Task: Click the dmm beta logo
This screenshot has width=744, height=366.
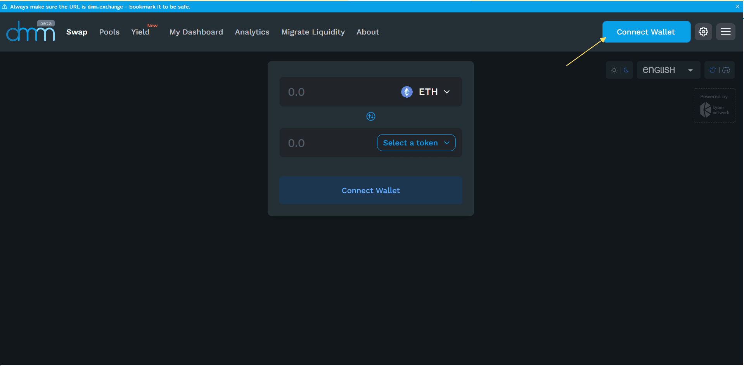Action: pos(31,31)
